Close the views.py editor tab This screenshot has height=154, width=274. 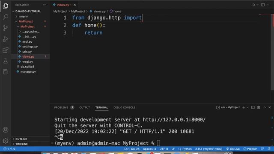click(x=74, y=5)
